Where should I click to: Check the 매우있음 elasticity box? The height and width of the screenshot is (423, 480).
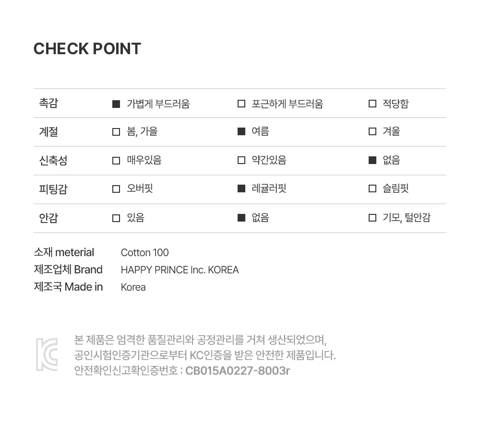pyautogui.click(x=116, y=161)
